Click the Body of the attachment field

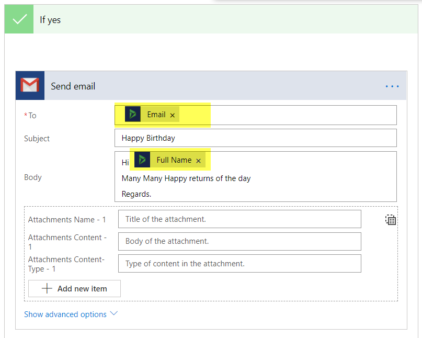pyautogui.click(x=239, y=241)
